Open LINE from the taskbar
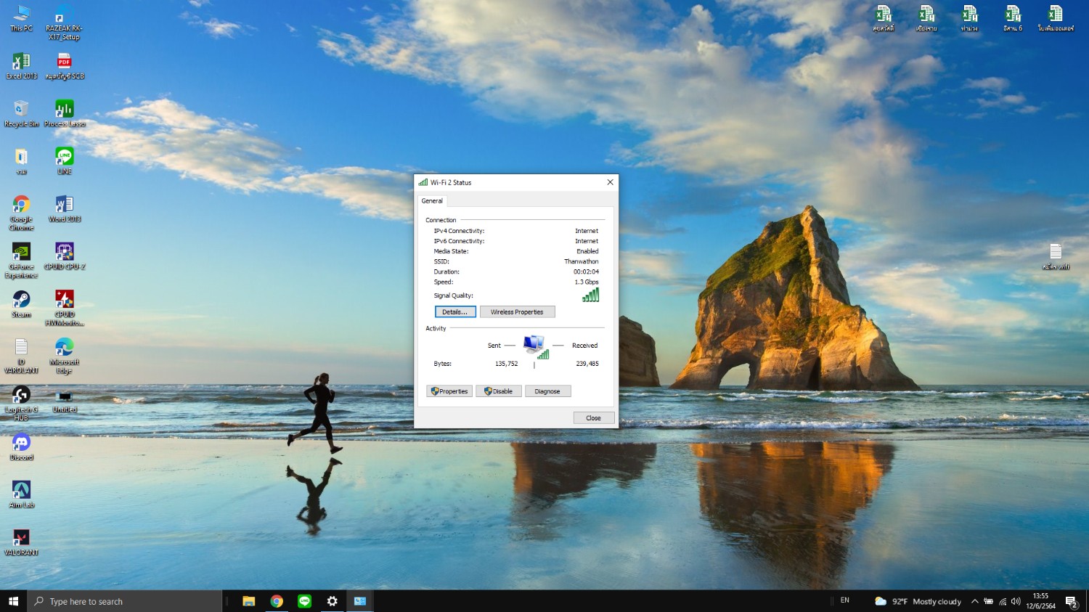 304,601
